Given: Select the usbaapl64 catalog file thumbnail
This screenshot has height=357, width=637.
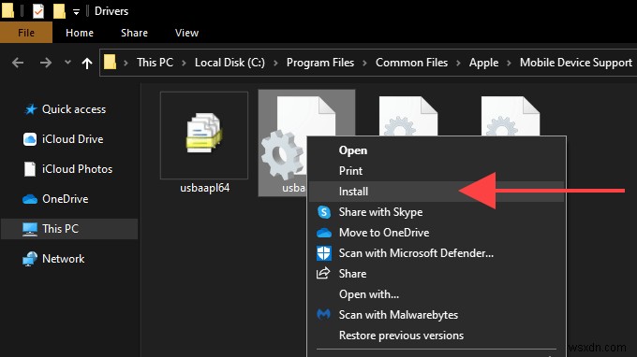Looking at the screenshot, I should 204,135.
